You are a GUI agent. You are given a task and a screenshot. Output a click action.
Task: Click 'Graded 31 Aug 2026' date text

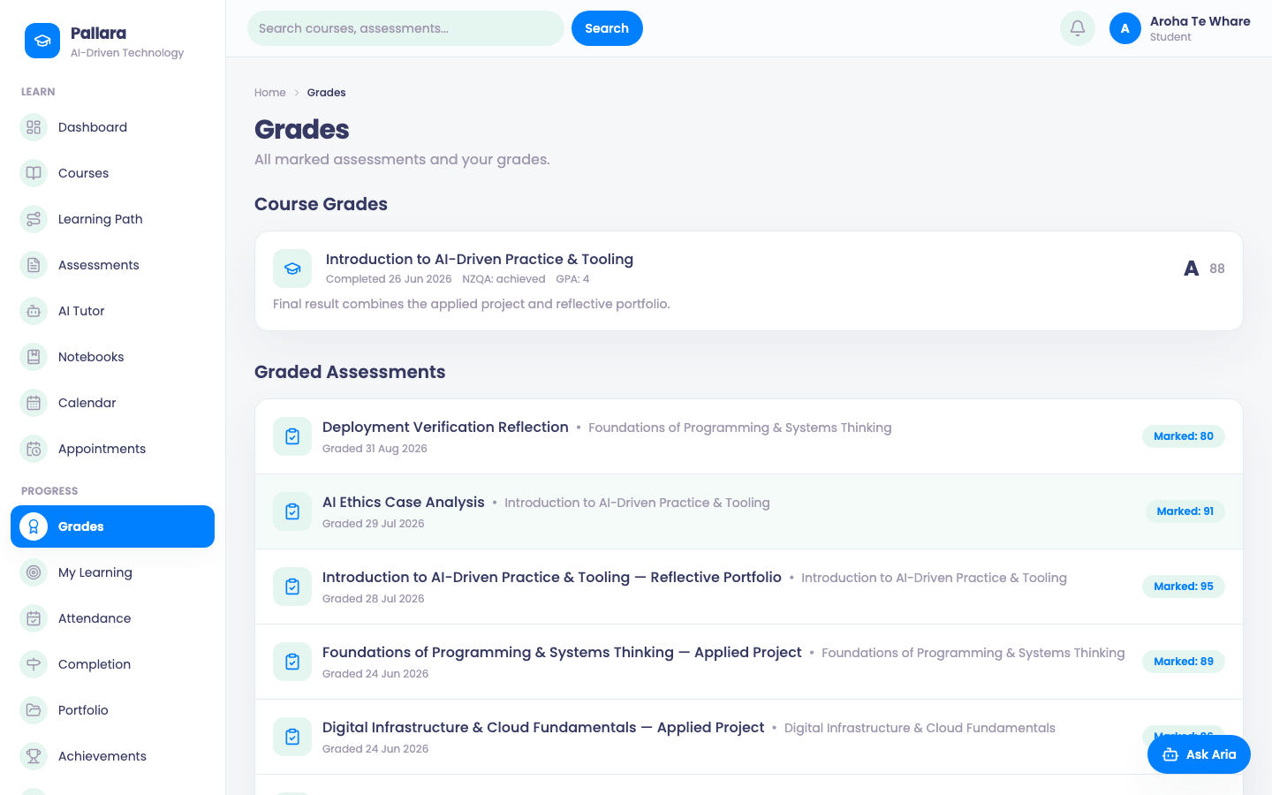[375, 449]
